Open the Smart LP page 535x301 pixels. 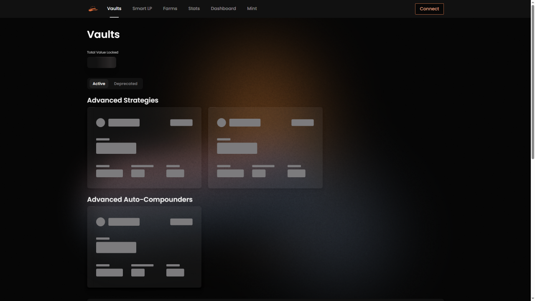(x=142, y=9)
